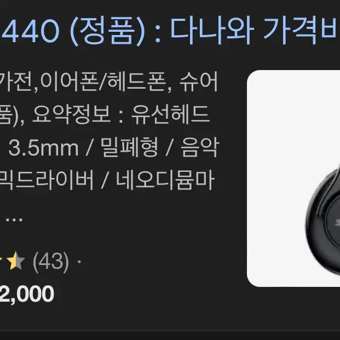This screenshot has width=340, height=340.
Task: Click the half-filled gold star rating icon
Action: (16, 261)
